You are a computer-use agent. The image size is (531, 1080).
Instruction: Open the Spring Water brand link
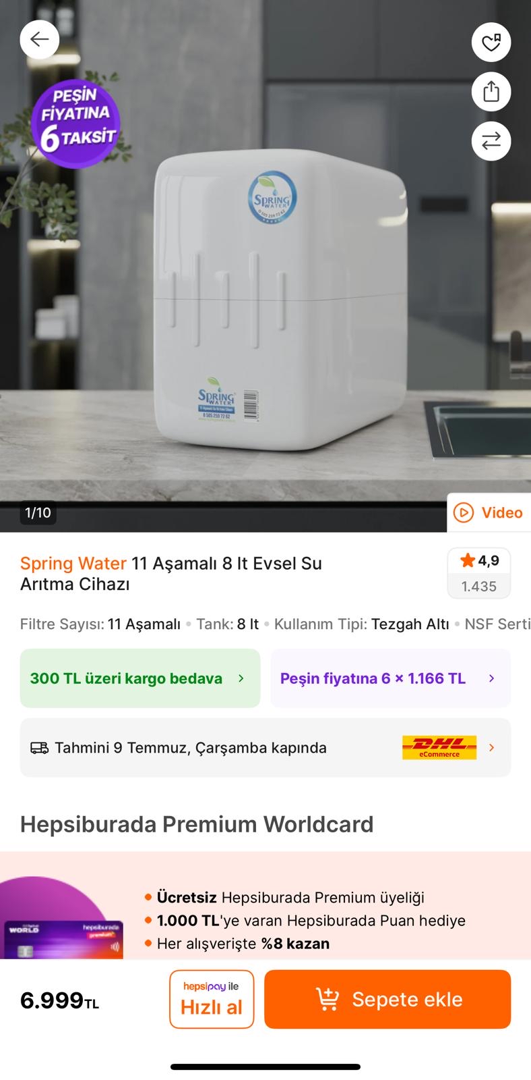tap(73, 563)
